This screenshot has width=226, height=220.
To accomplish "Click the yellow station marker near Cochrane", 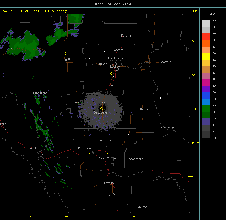I will coord(89,154).
